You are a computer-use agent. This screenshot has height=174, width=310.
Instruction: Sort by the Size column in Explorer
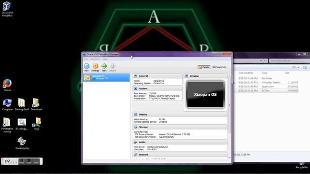287,73
